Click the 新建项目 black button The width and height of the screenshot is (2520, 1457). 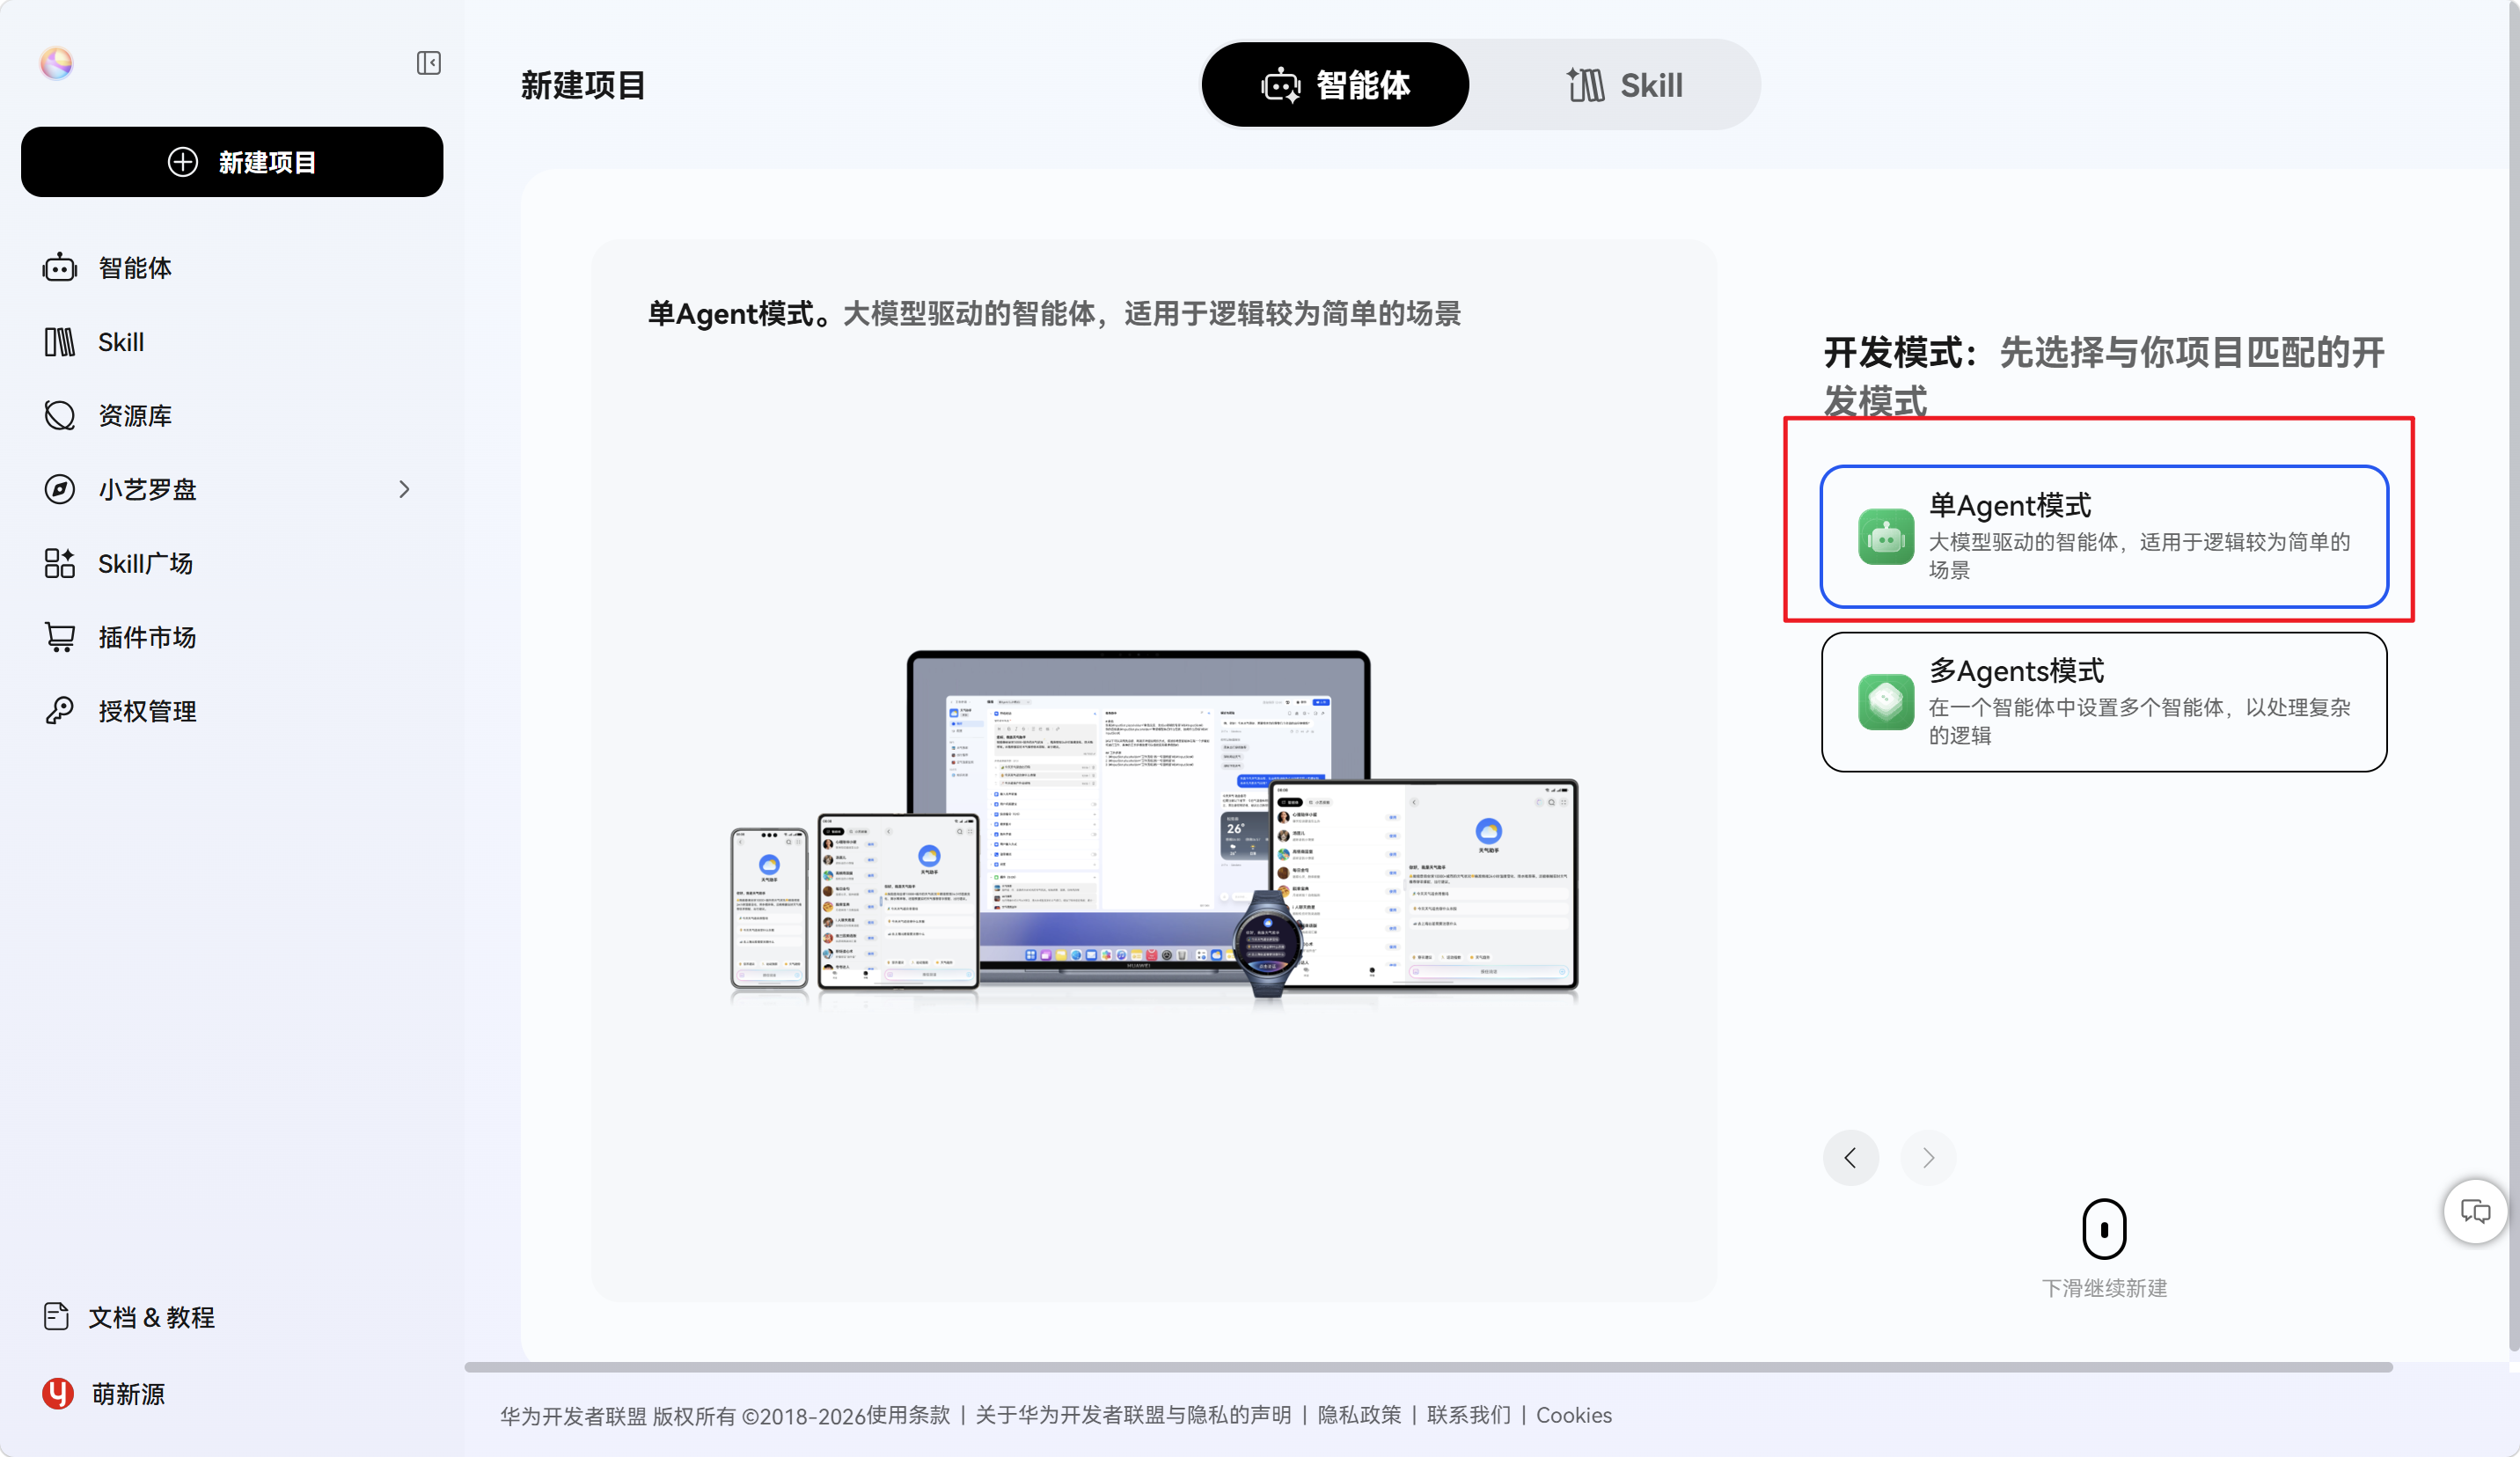(x=232, y=162)
